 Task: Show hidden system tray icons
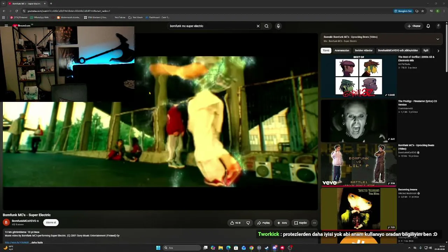pos(409,248)
